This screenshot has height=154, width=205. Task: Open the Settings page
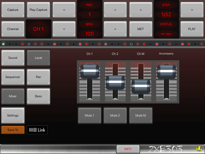click(x=13, y=115)
